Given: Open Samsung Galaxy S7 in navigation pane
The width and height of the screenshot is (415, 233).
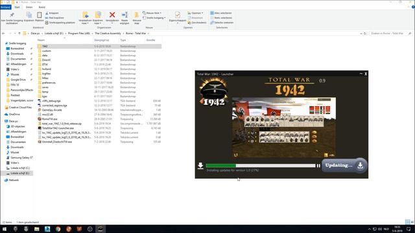Looking at the screenshot, I should (x=21, y=158).
